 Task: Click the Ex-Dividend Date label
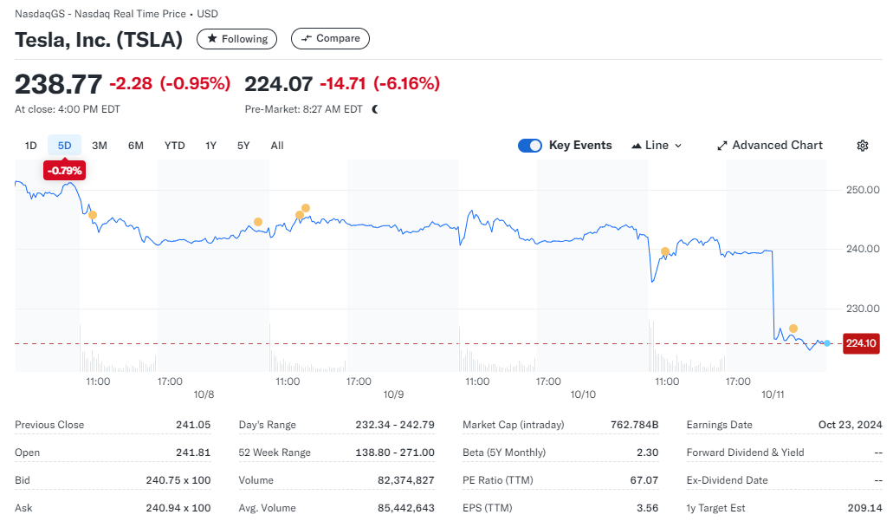[727, 480]
